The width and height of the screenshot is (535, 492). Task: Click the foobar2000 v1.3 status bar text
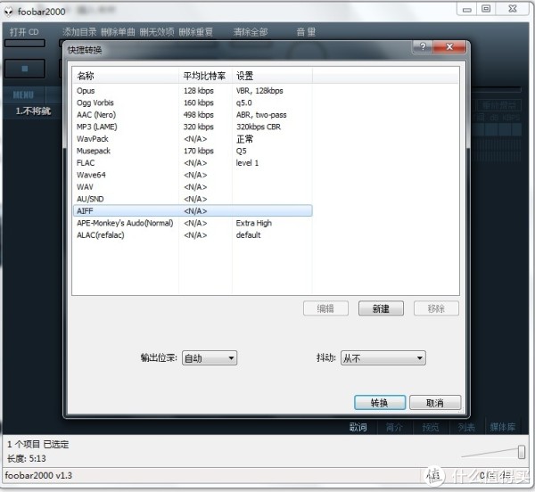tap(38, 475)
